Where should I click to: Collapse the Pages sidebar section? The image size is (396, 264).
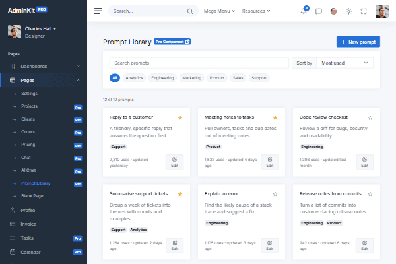pyautogui.click(x=44, y=81)
